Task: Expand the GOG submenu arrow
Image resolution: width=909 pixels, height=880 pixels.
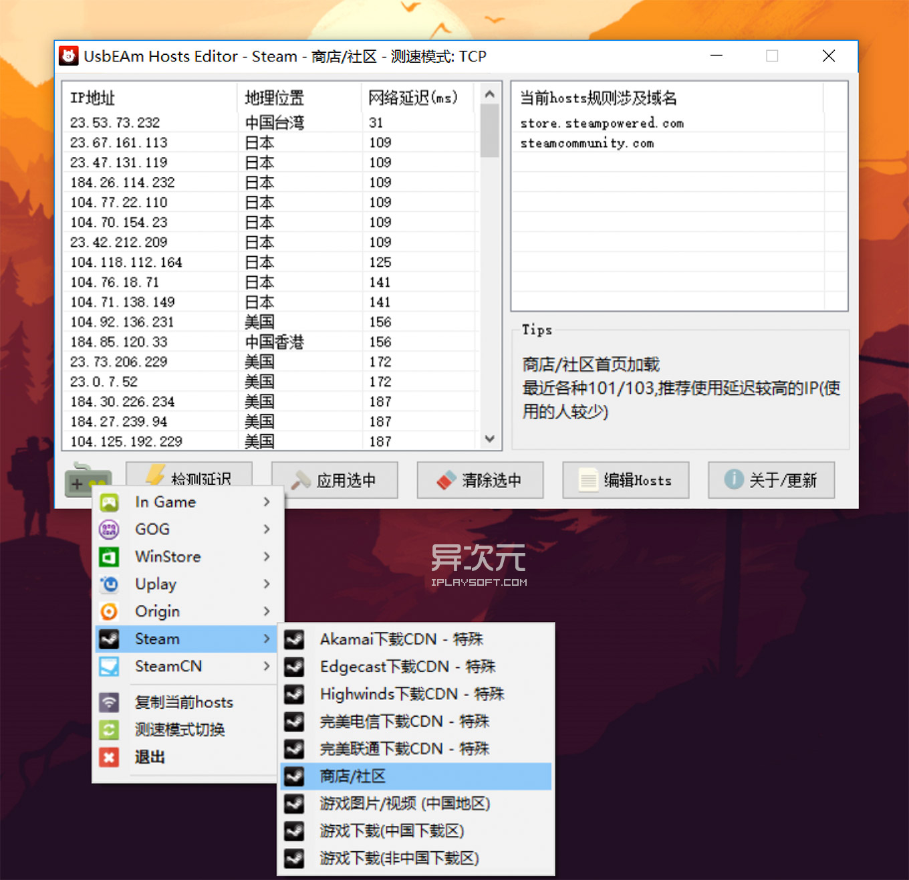Action: point(267,529)
